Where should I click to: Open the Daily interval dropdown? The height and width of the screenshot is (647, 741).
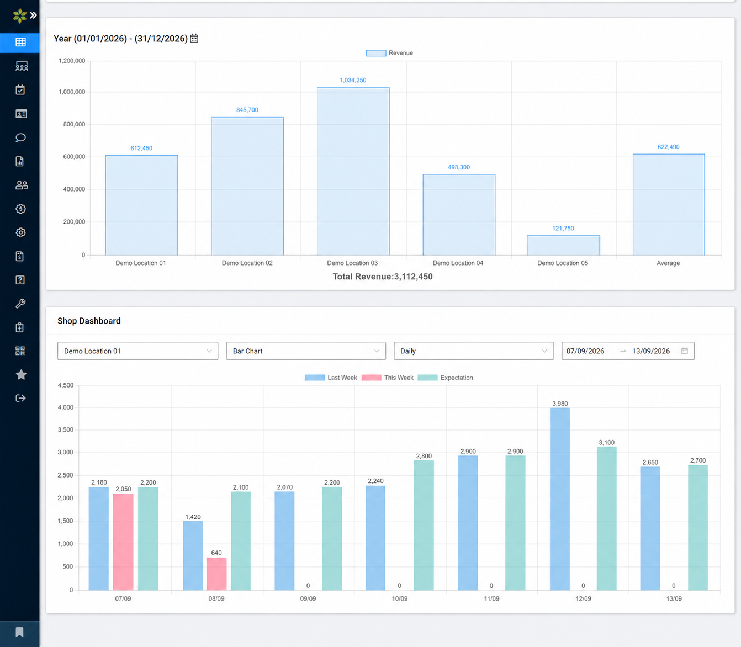[474, 351]
